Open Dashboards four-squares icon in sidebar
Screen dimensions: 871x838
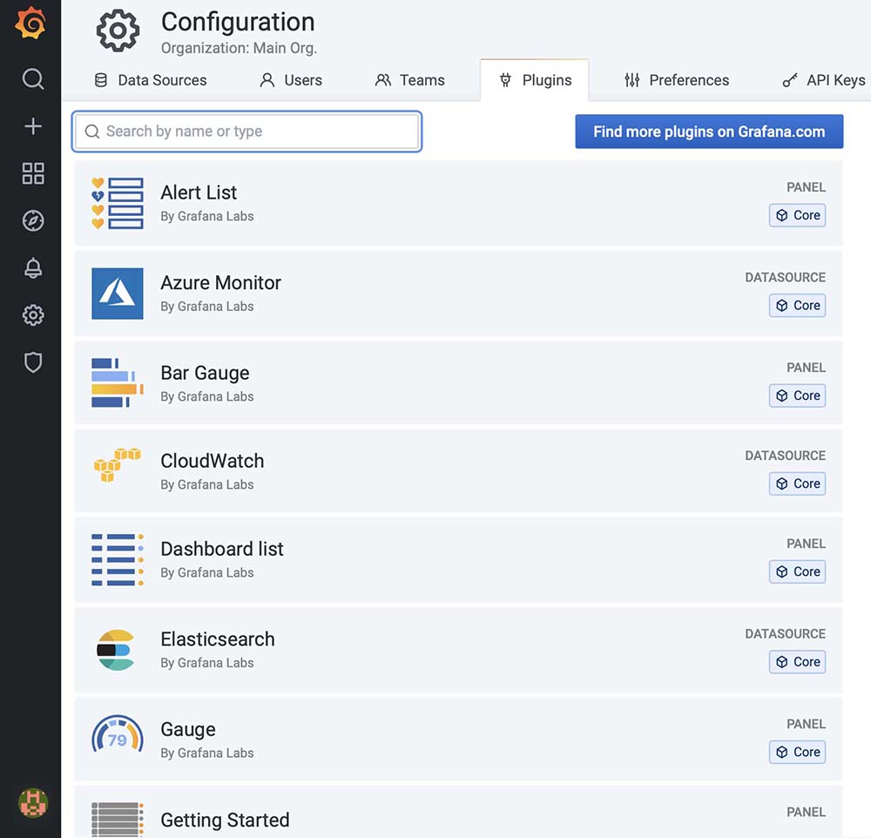[33, 173]
